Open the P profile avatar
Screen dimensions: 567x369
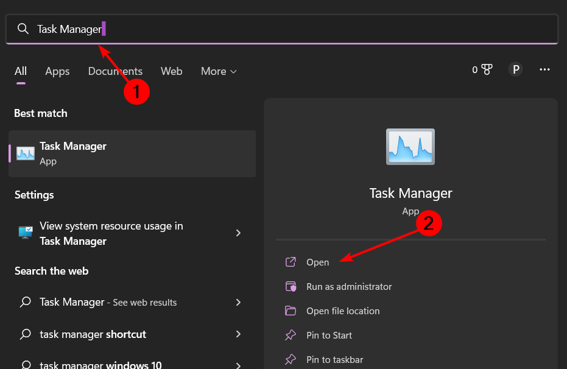coord(516,70)
